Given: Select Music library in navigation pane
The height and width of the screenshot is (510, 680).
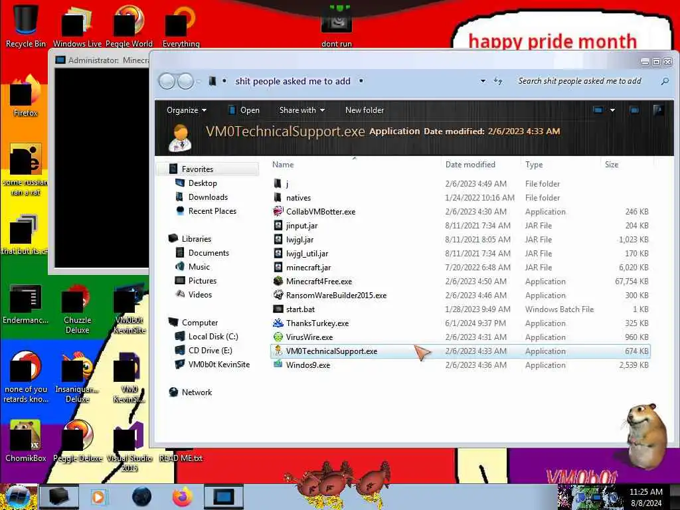Looking at the screenshot, I should (x=199, y=267).
